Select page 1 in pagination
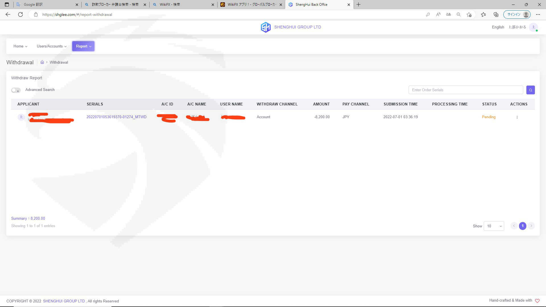 522,226
